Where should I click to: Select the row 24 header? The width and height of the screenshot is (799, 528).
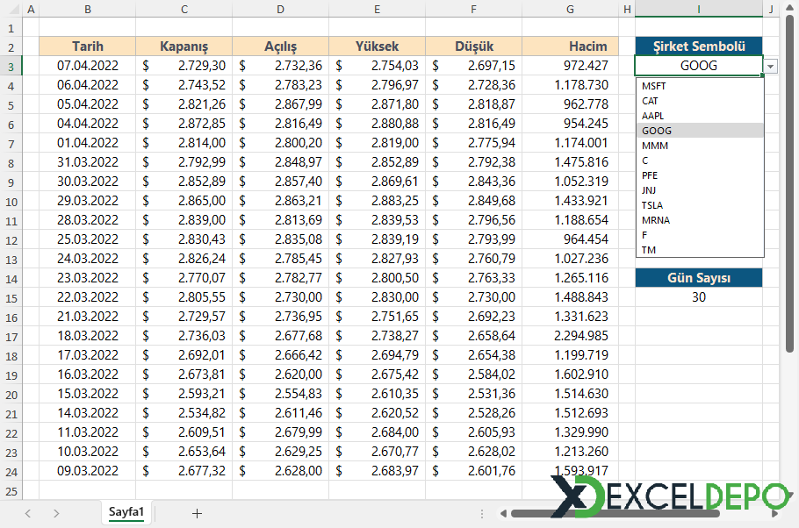pos(11,472)
